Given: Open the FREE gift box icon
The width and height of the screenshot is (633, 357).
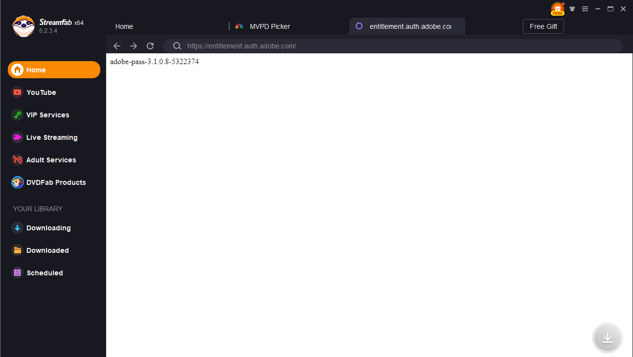Looking at the screenshot, I should coord(558,9).
